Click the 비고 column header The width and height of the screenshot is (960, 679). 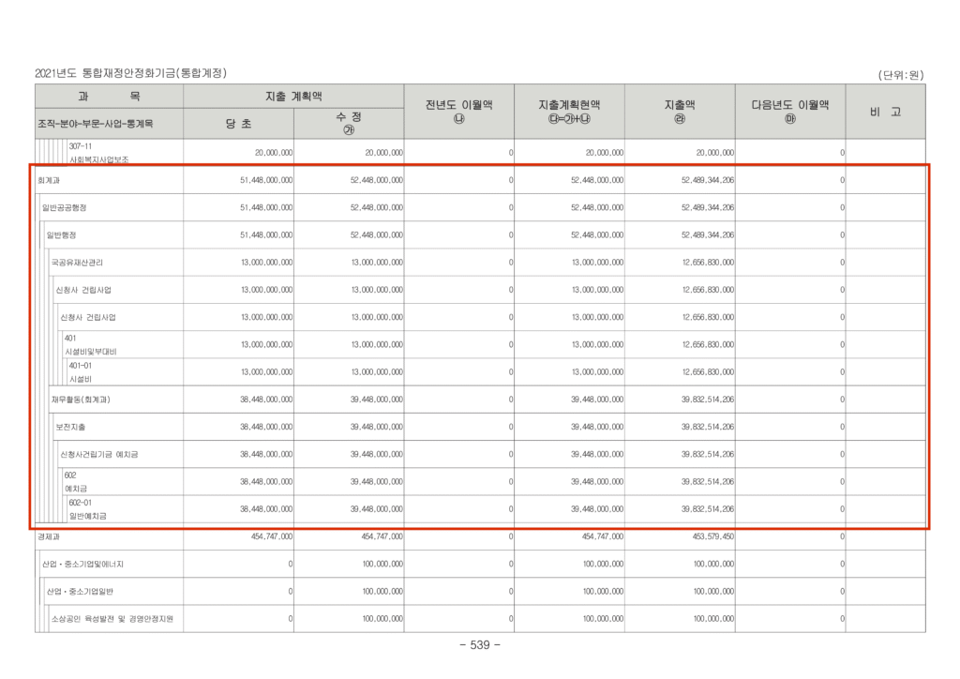coord(884,111)
